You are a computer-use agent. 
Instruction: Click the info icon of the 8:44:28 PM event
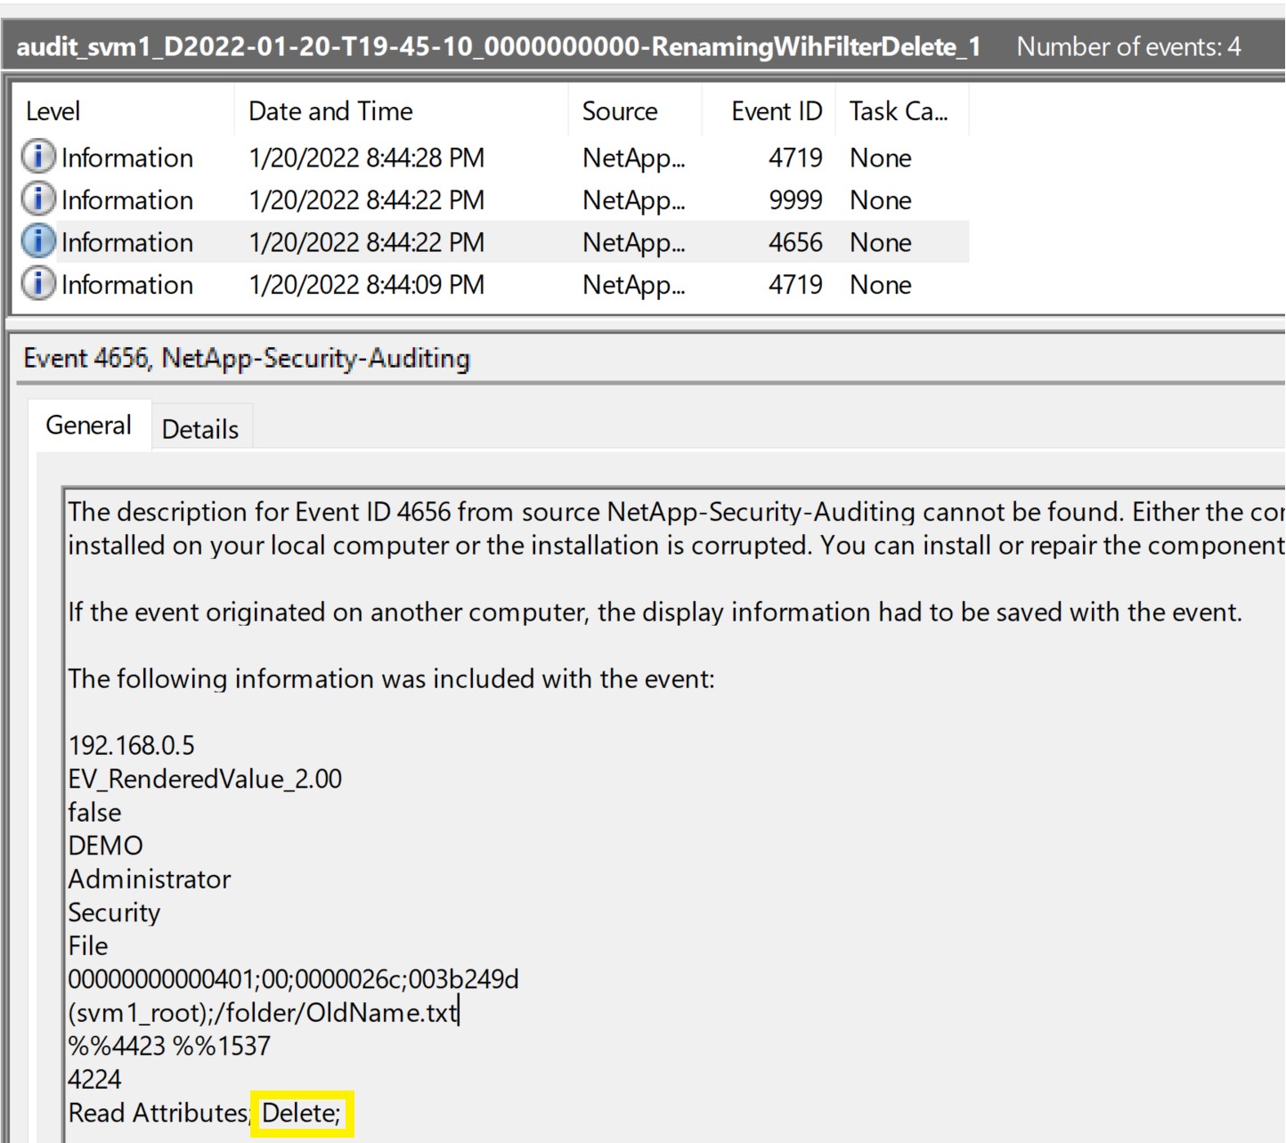38,158
